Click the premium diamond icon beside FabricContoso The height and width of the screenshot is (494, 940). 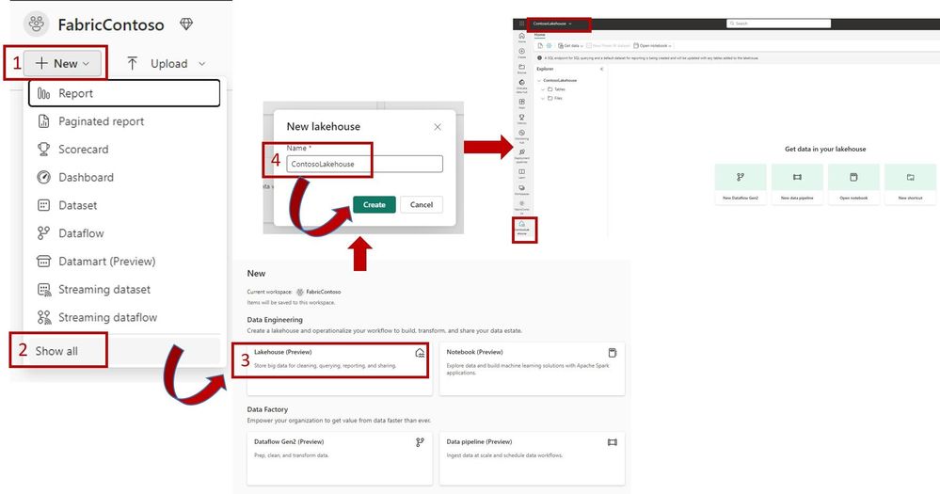186,24
